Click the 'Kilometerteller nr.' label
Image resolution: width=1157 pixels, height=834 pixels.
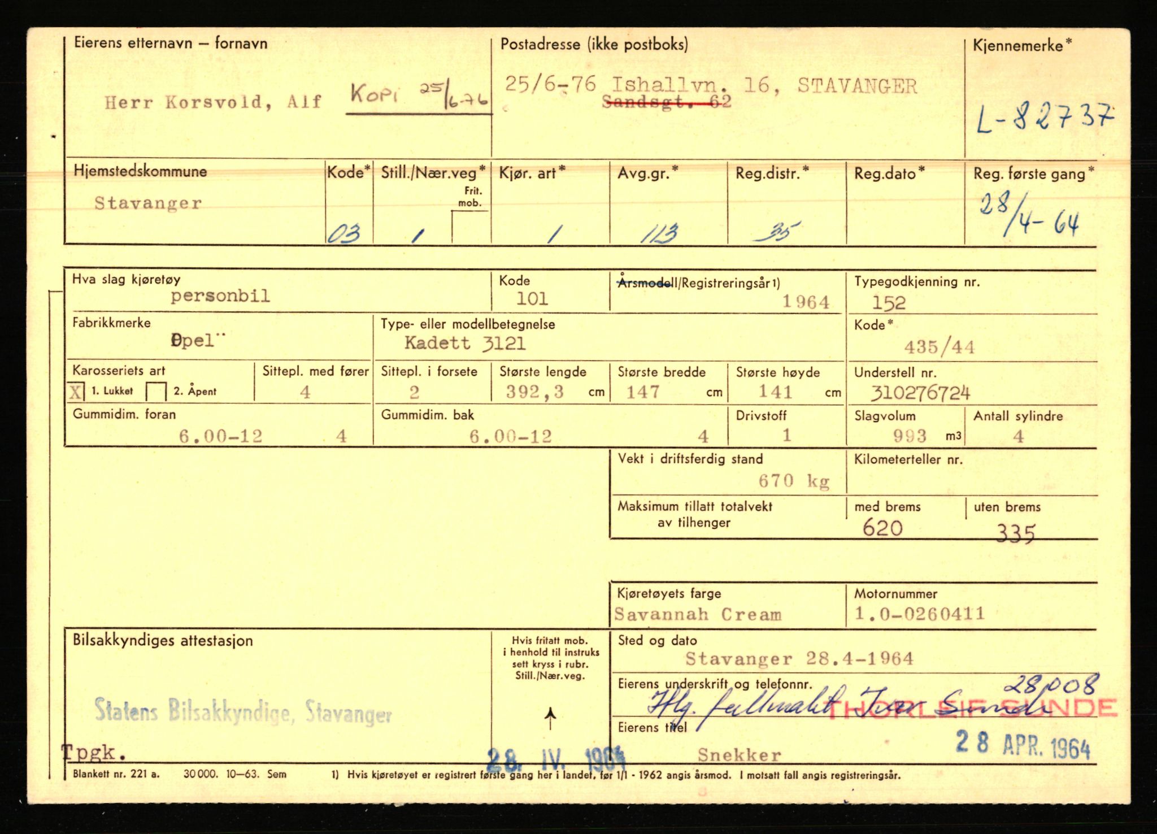(908, 459)
